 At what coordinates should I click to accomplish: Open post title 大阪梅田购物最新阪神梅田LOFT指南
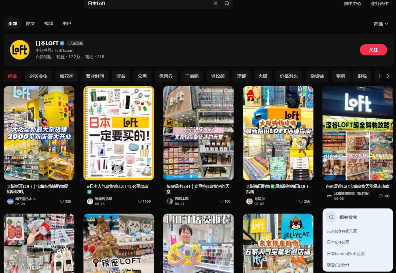277,189
